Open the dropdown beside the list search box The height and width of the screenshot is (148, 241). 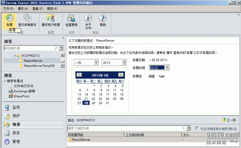189,128
